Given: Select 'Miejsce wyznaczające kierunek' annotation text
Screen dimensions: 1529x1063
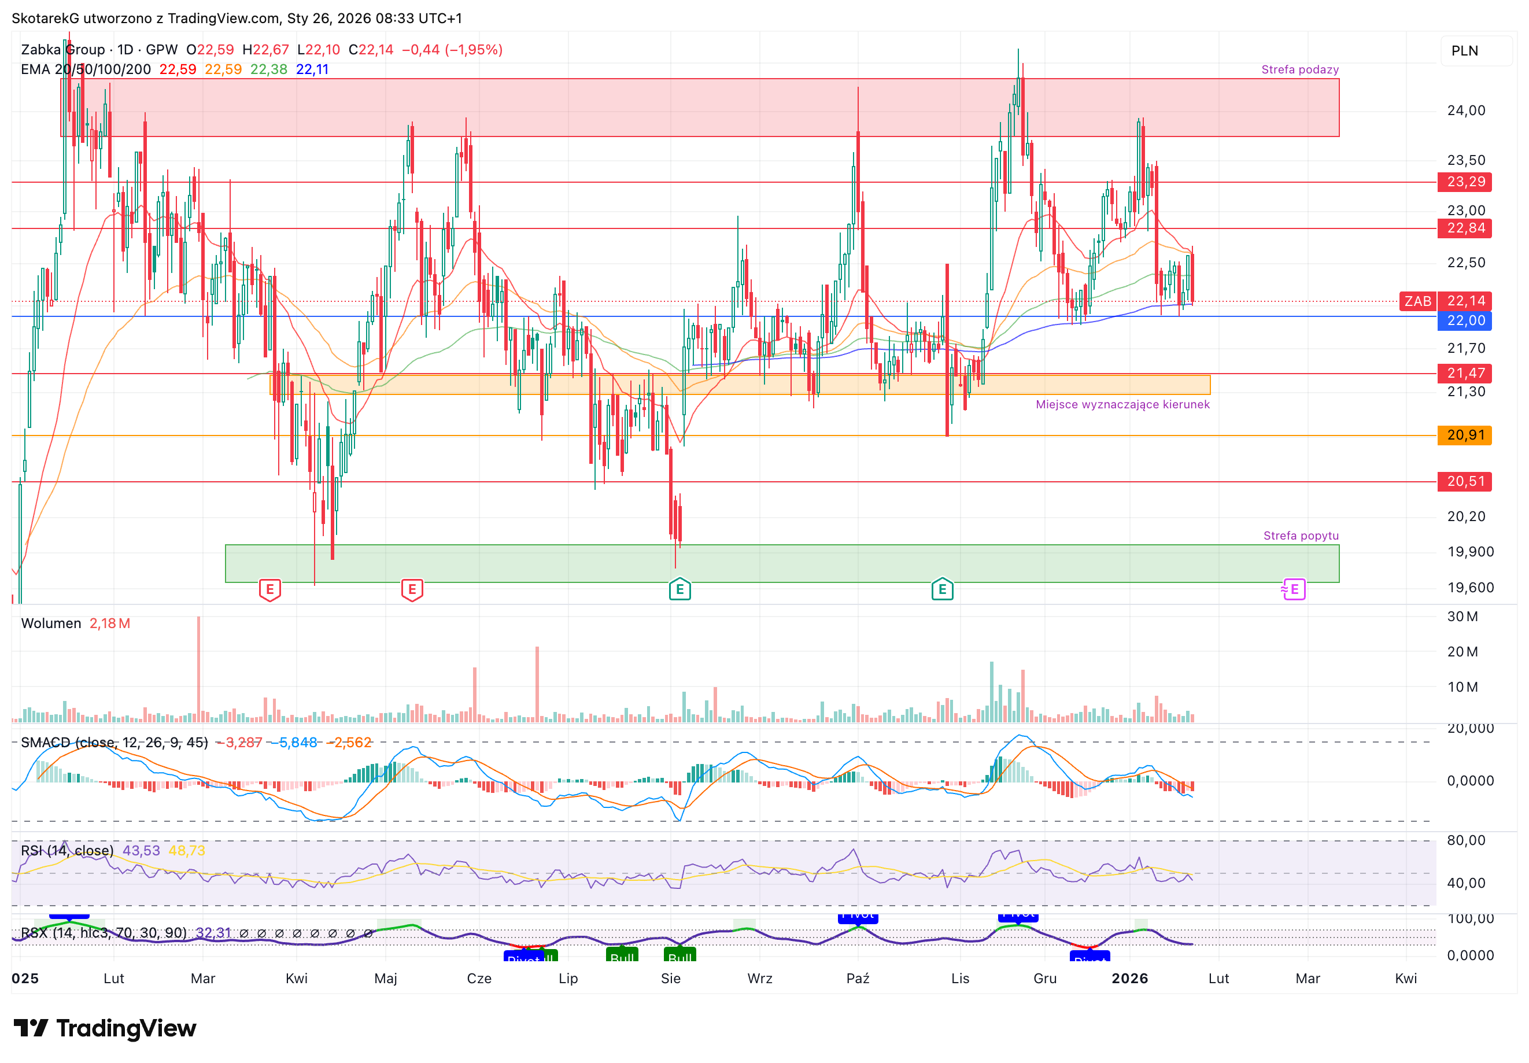Looking at the screenshot, I should coord(1123,404).
